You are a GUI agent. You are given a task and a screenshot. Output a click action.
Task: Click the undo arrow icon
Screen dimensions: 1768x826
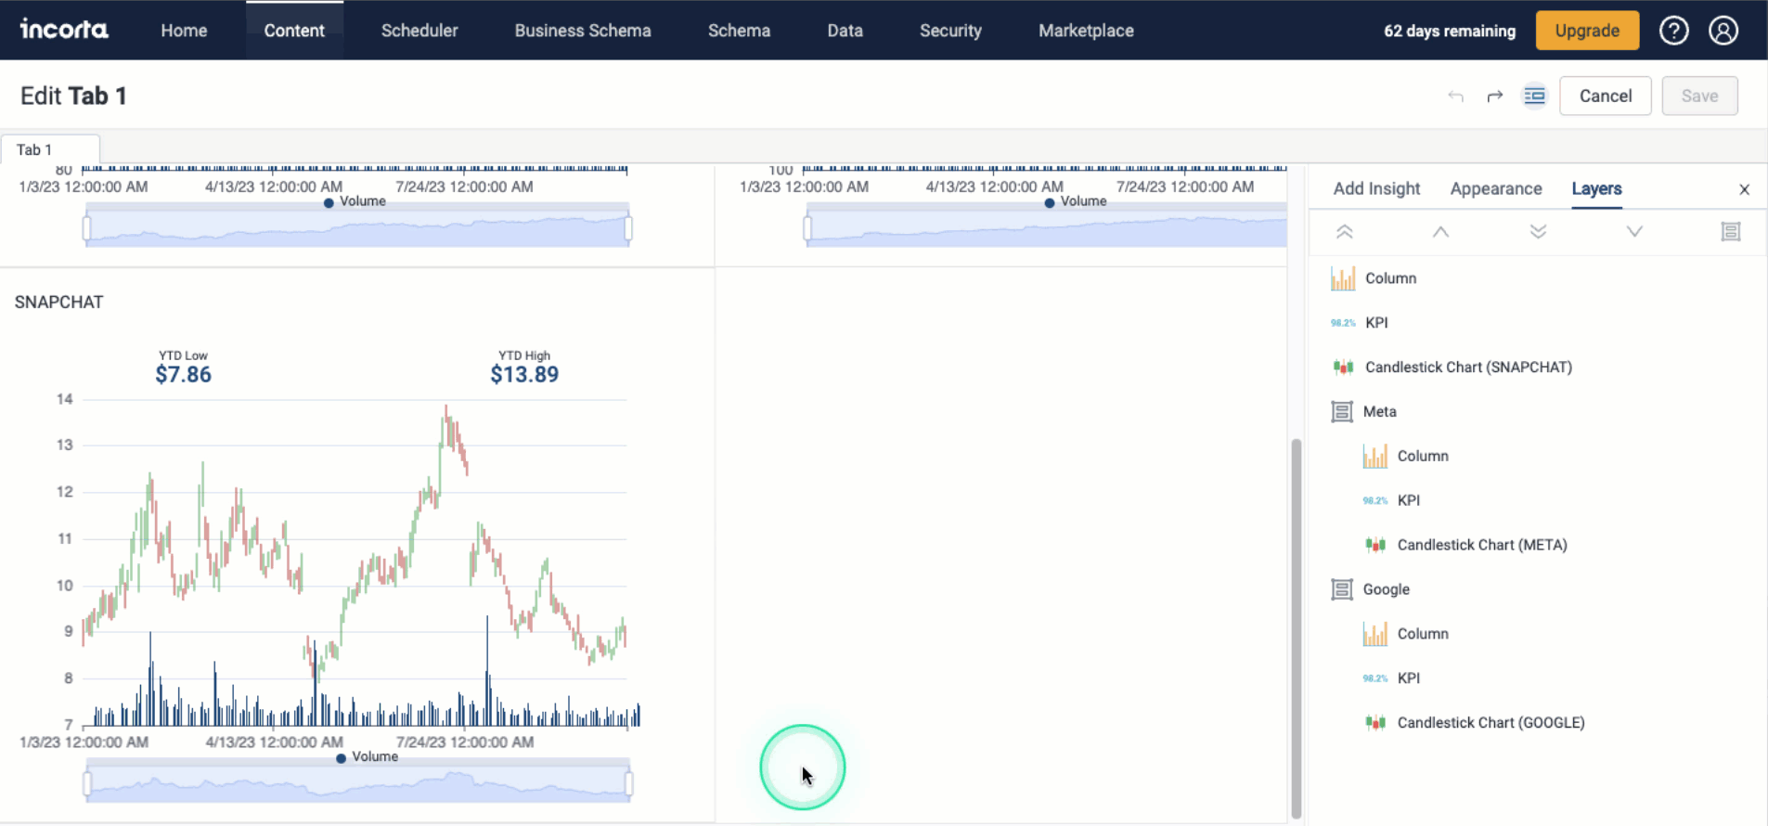coord(1455,96)
